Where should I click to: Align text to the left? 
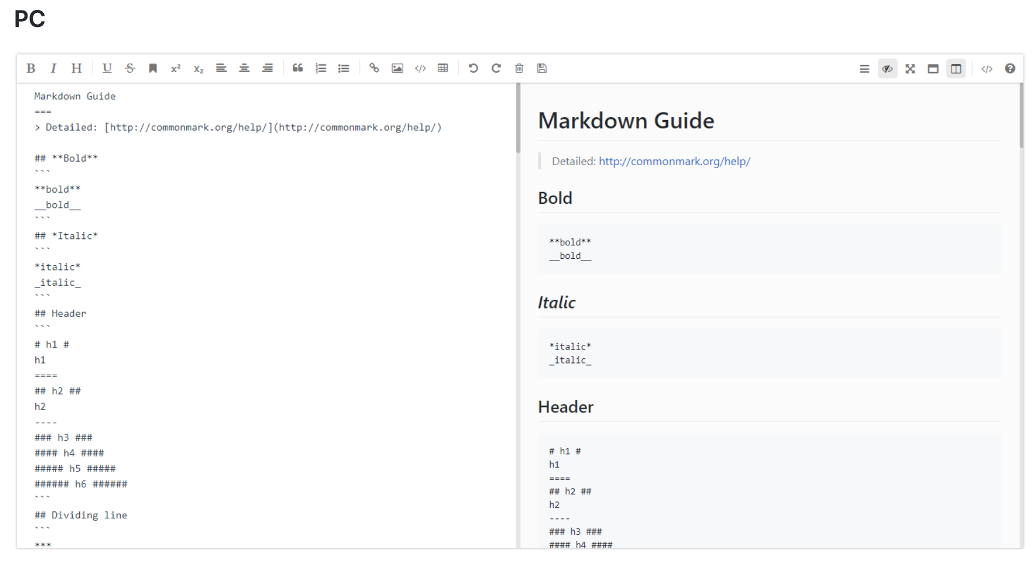tap(221, 69)
